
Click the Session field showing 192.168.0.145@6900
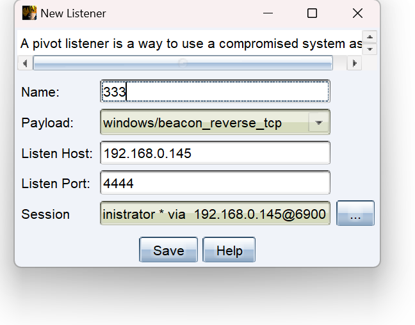[x=215, y=214]
